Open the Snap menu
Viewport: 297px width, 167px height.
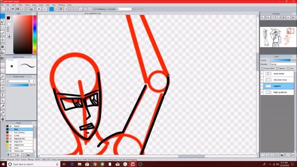(34, 5)
